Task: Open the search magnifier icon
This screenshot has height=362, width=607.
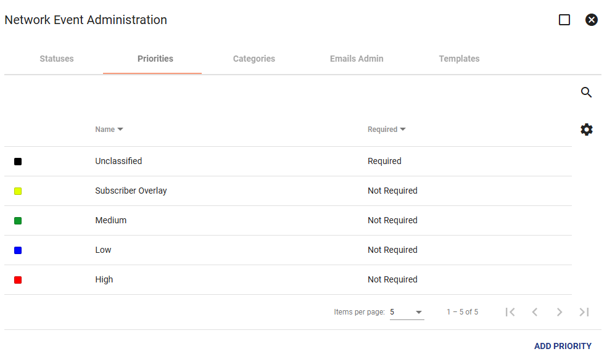Action: [x=586, y=92]
